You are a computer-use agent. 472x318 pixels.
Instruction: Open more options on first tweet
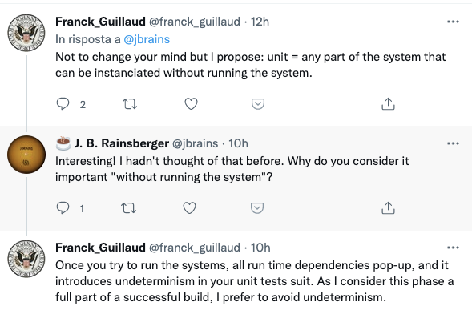tap(453, 22)
